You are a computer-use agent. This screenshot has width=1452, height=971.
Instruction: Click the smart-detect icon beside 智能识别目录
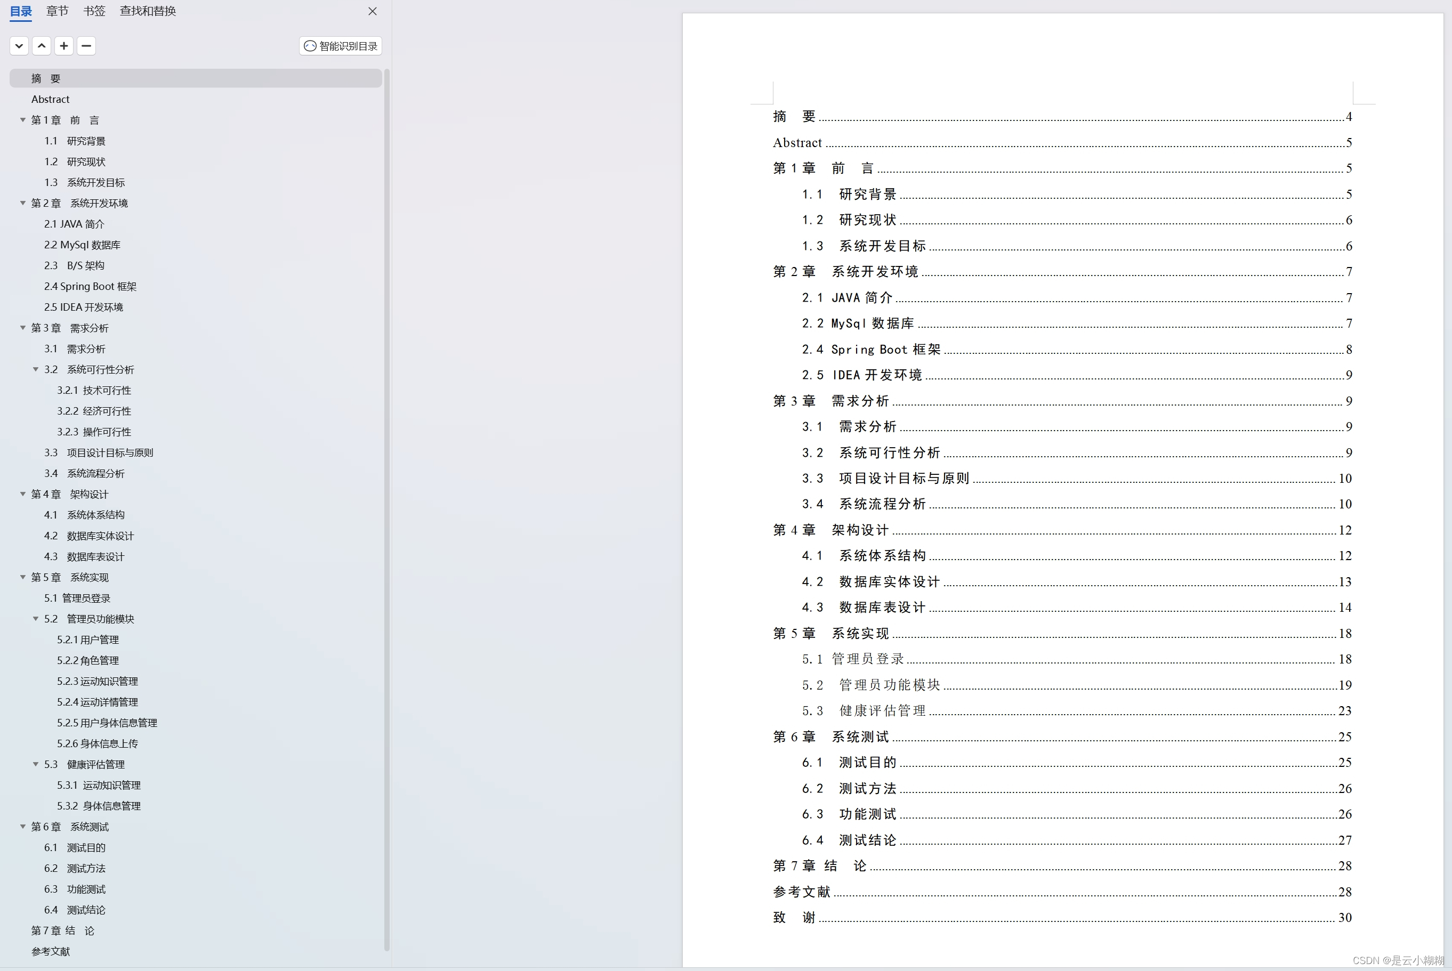tap(310, 46)
